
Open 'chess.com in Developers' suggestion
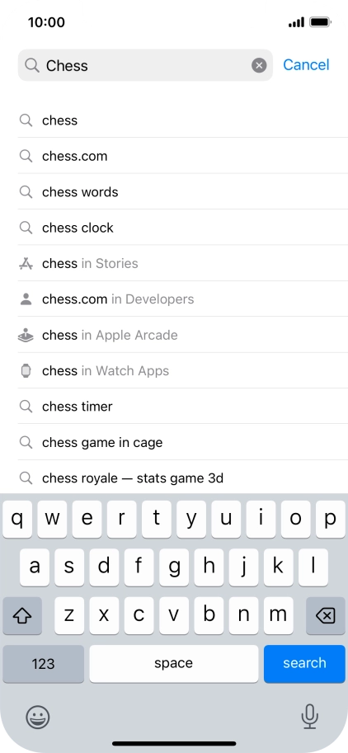(183, 299)
